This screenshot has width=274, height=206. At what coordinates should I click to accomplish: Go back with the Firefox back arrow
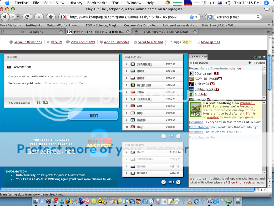tap(5, 17)
